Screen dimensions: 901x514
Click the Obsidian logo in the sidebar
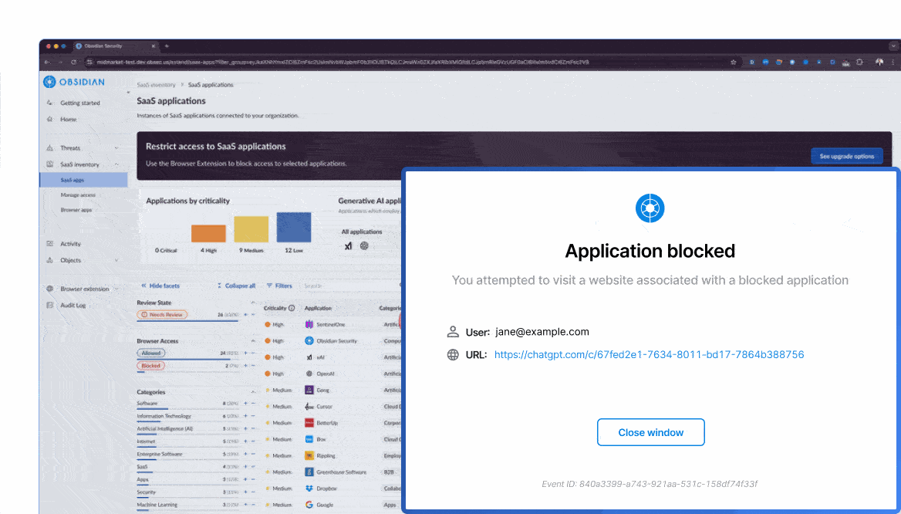point(74,83)
